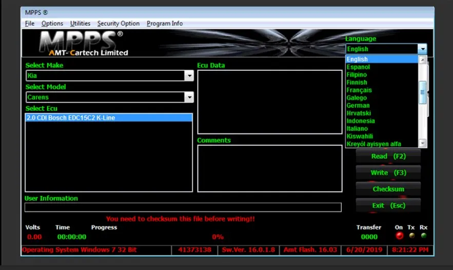Click the red On indicator light
Screen dimensions: 453x270
click(399, 236)
